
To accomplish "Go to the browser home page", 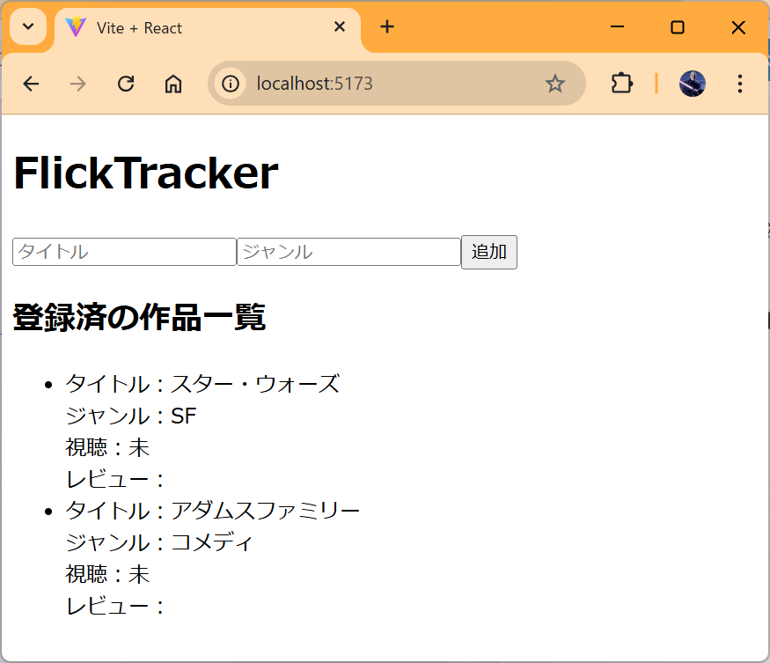I will pos(173,84).
